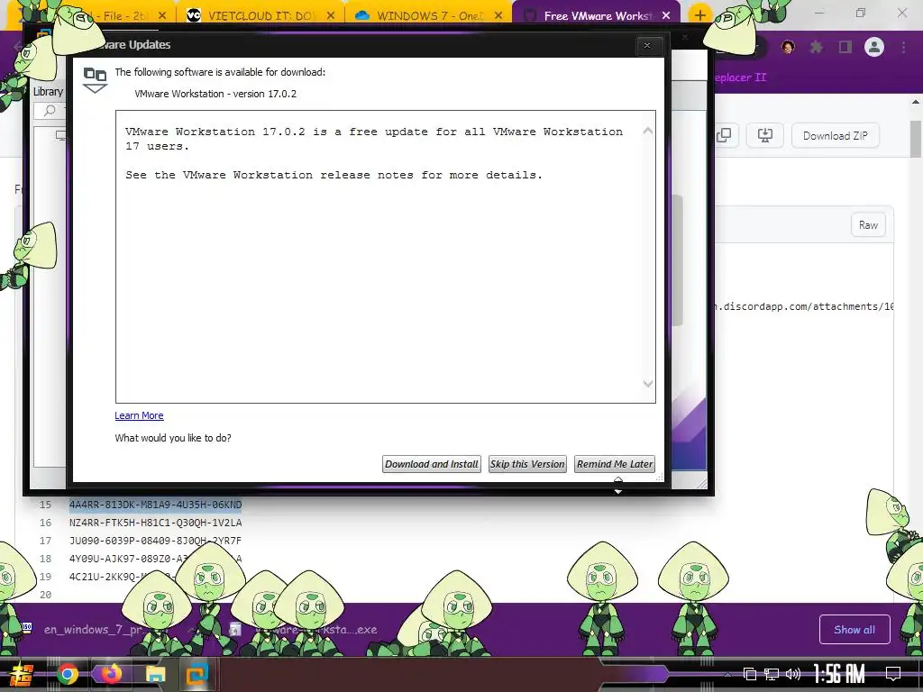Click license key NZ4RR-FTK5H-H81C1-Q30QH-1V2LA
This screenshot has width=923, height=692.
155,523
